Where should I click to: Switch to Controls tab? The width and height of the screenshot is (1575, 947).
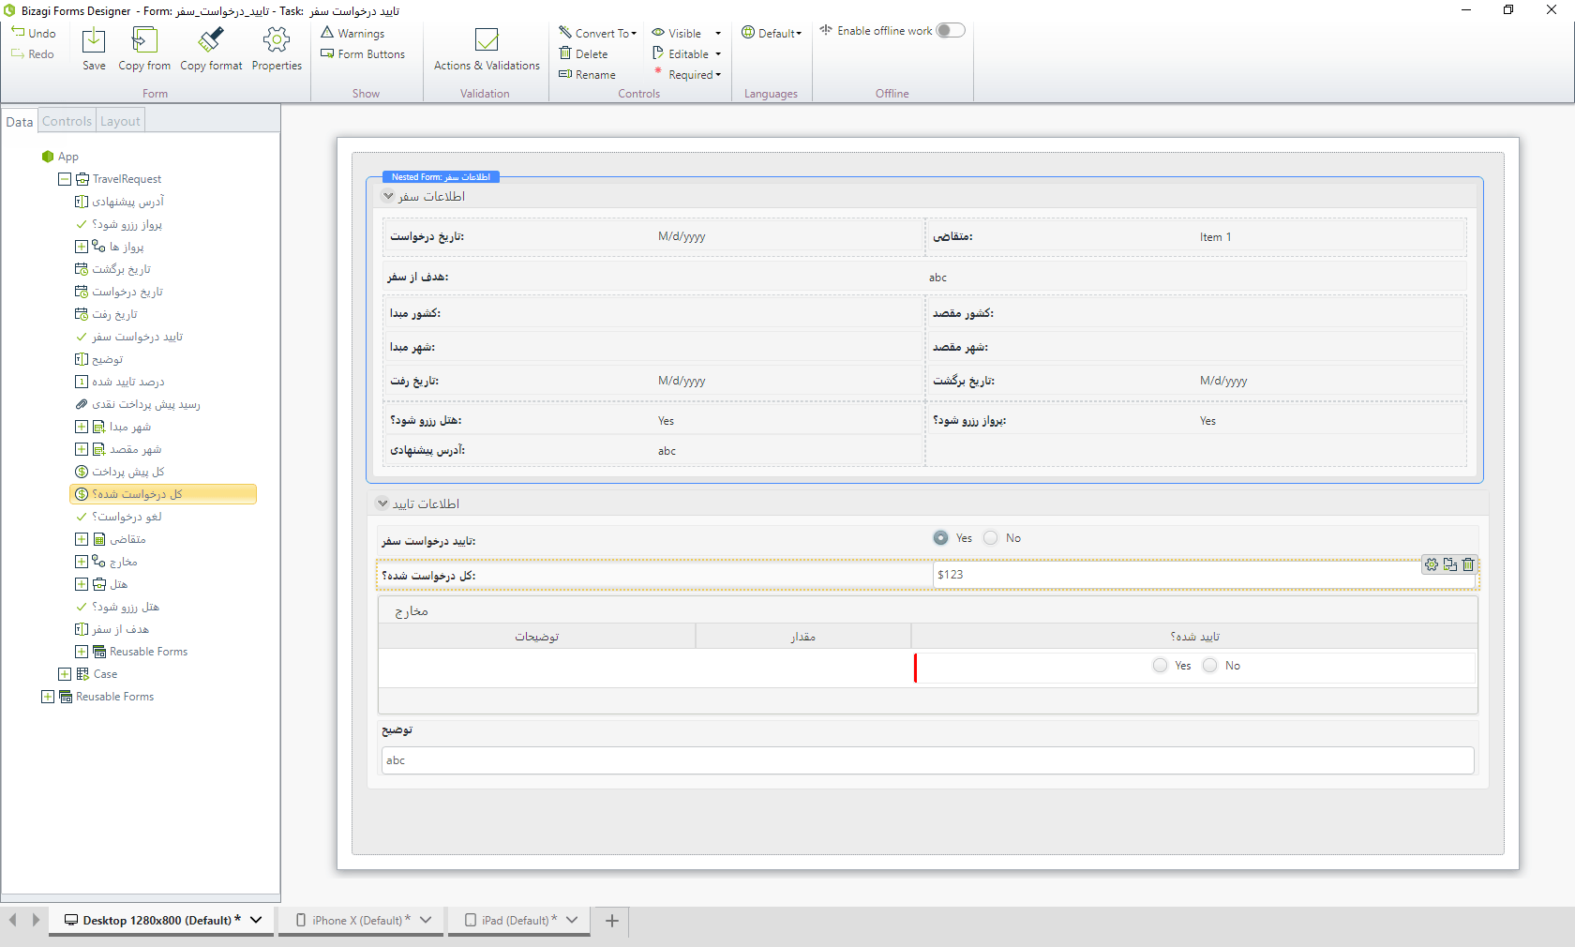(x=67, y=121)
